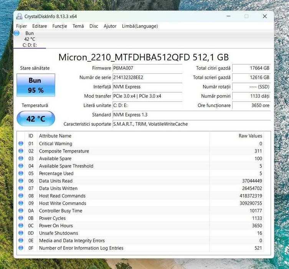Open the Temă menu

[78, 26]
